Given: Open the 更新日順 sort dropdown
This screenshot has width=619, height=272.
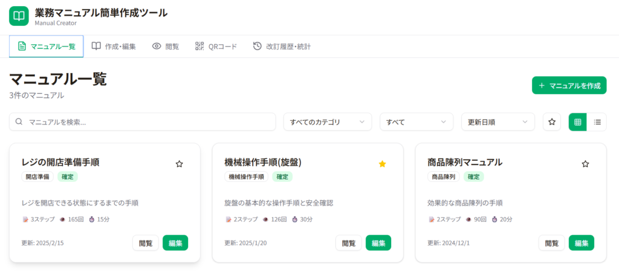Looking at the screenshot, I should click(x=497, y=122).
